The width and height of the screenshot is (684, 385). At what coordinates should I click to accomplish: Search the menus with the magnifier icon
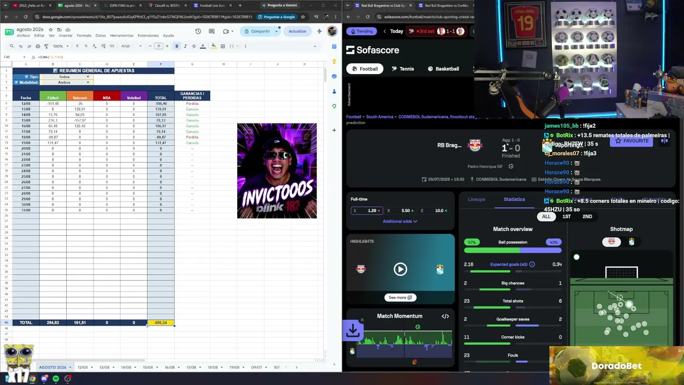(x=11, y=46)
